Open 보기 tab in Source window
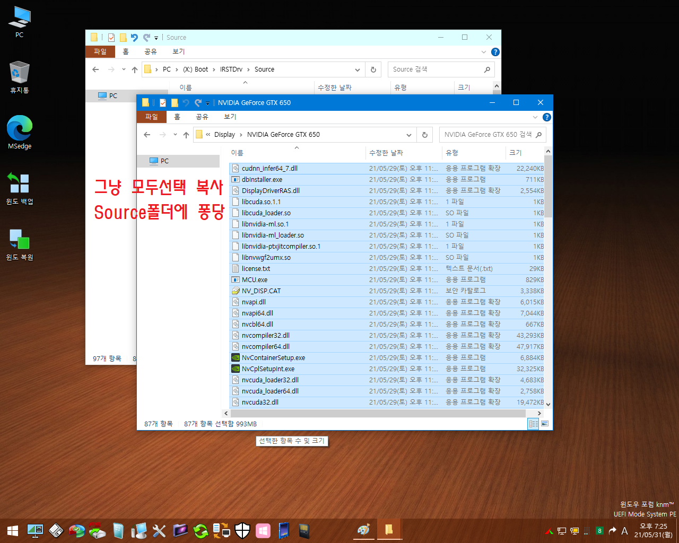The image size is (679, 543). pyautogui.click(x=179, y=51)
